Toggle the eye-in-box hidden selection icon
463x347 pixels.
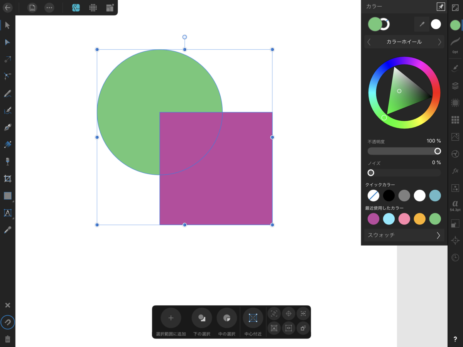288,328
